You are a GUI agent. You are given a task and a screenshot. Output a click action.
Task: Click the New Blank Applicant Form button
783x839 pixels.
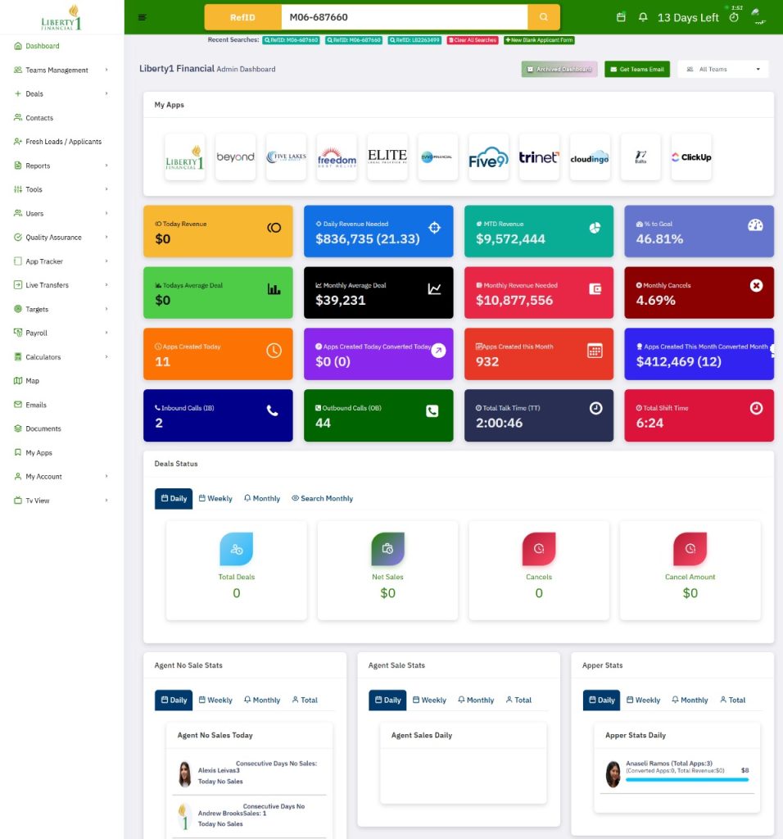pyautogui.click(x=539, y=40)
